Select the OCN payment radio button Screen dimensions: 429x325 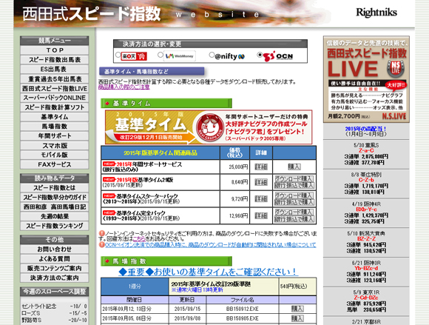coord(260,55)
